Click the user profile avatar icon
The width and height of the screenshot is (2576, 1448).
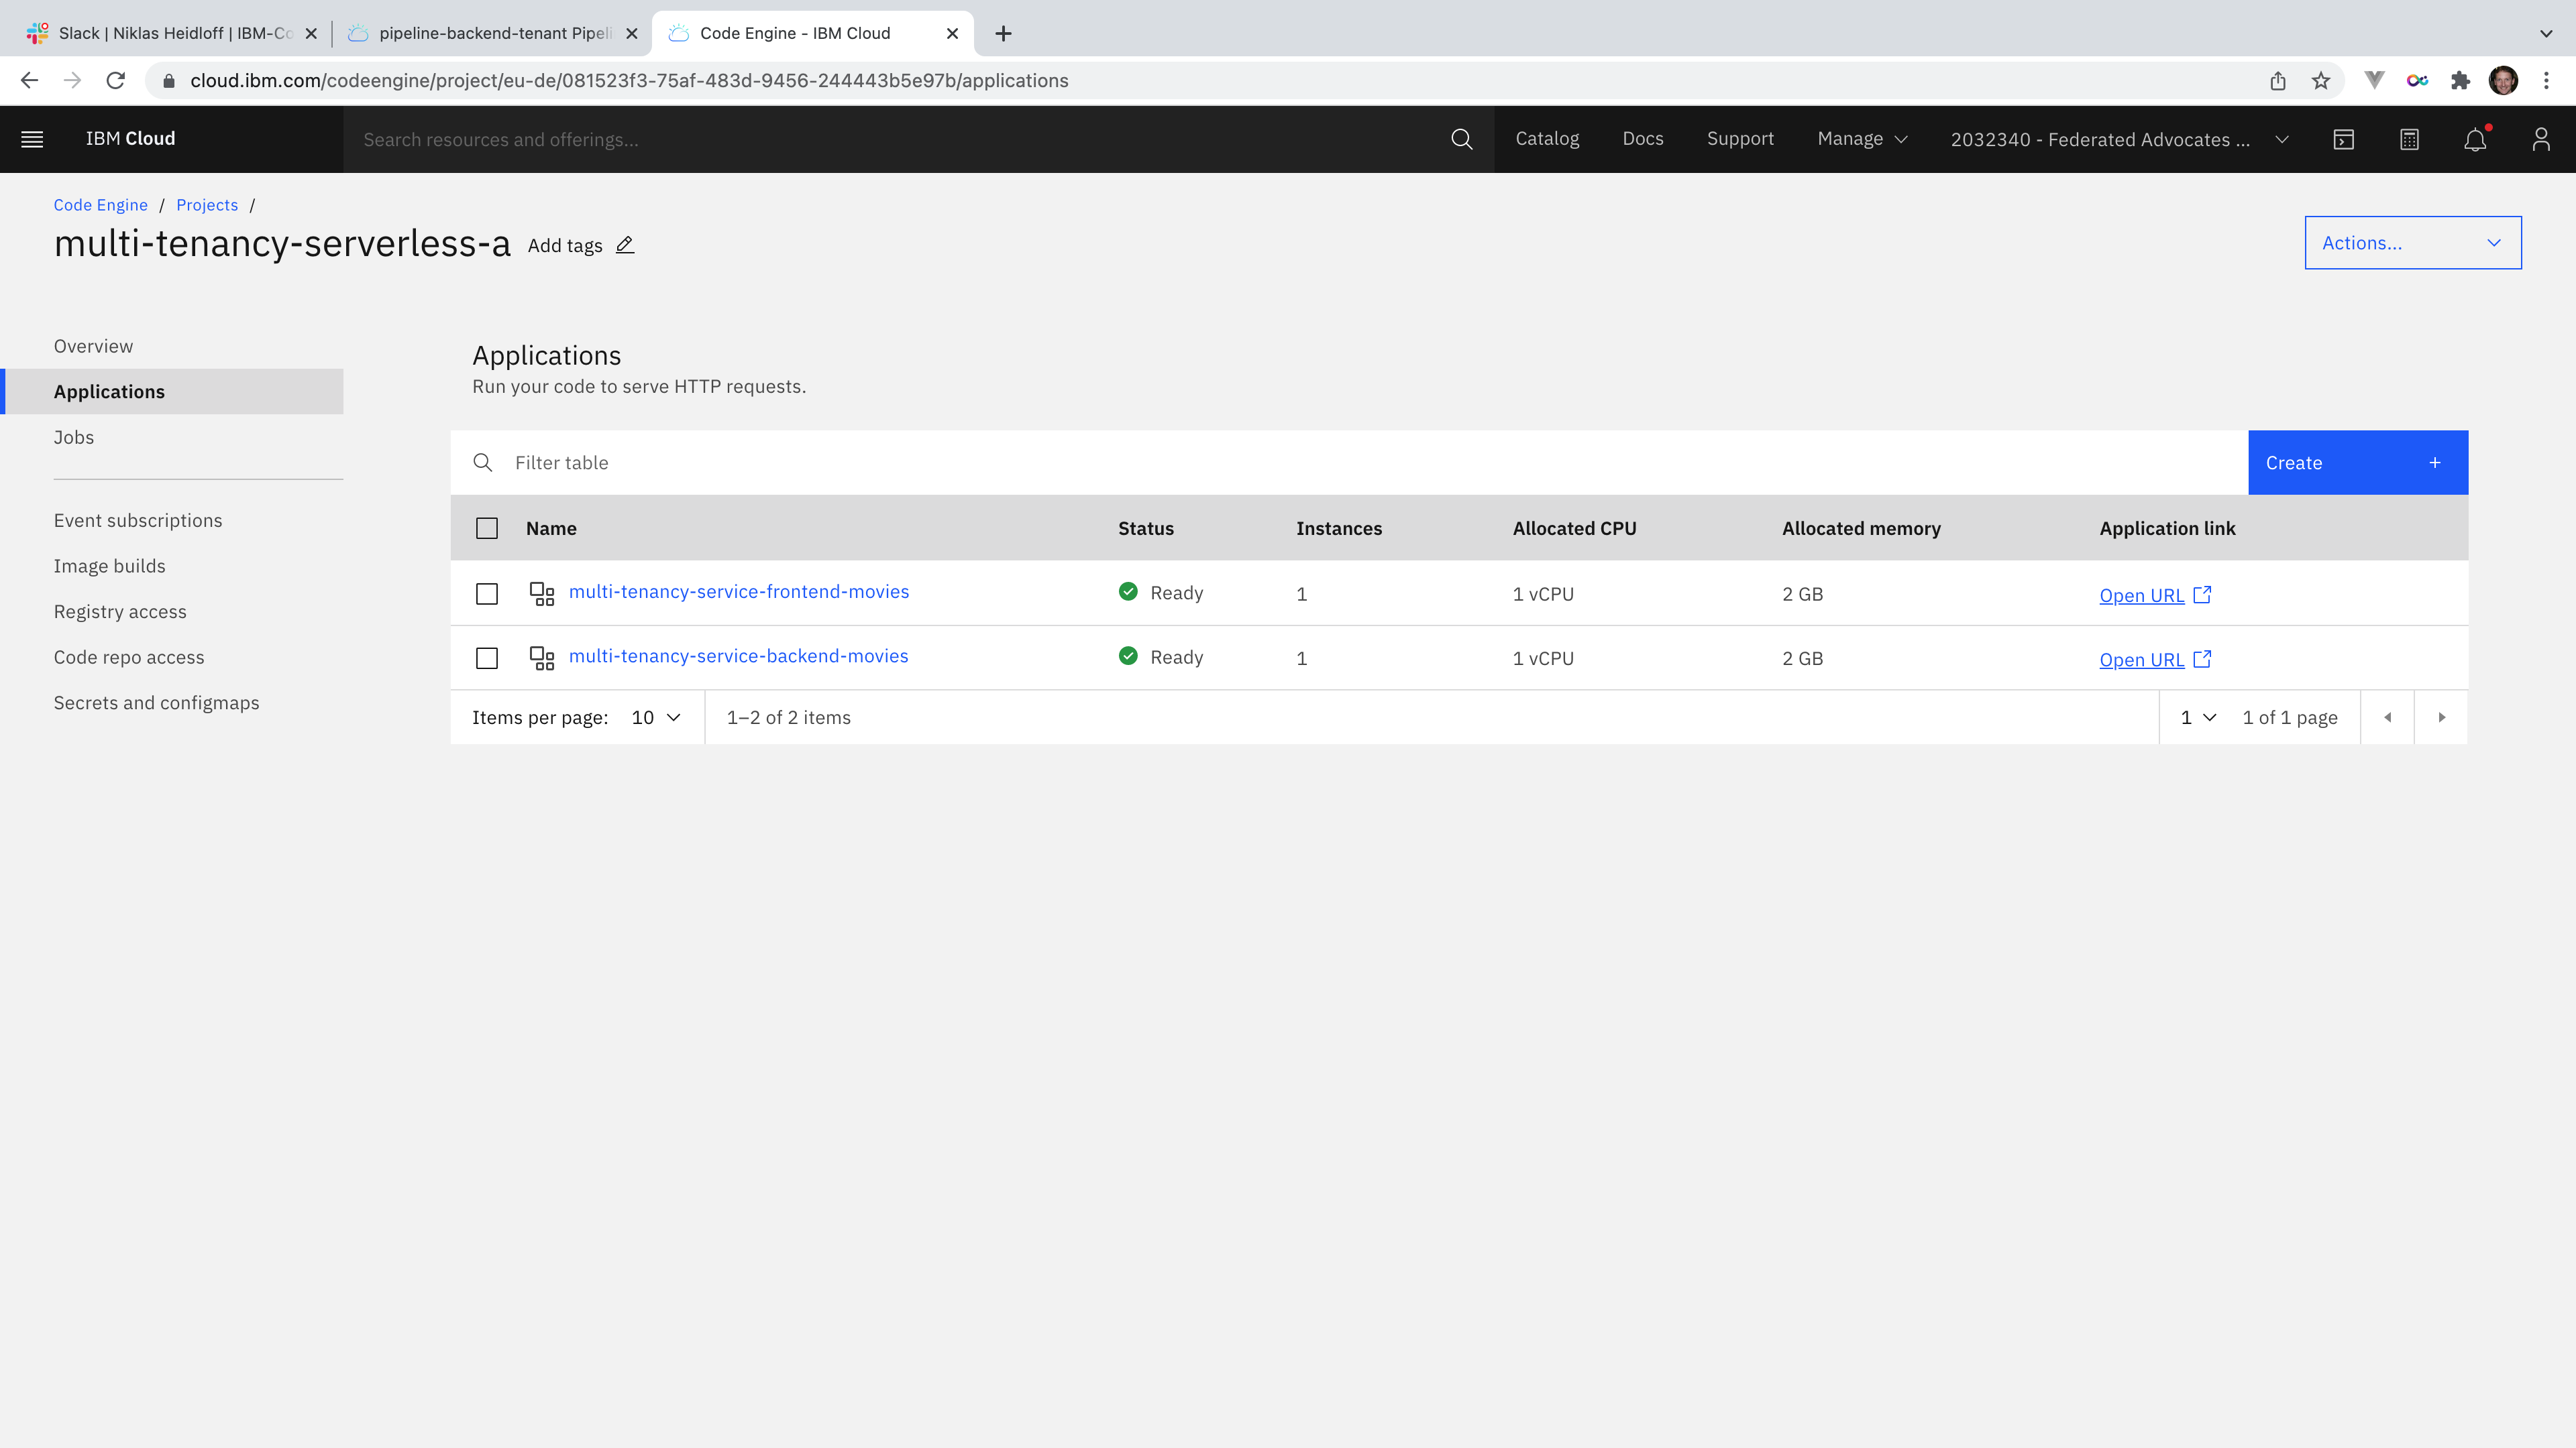tap(2540, 139)
